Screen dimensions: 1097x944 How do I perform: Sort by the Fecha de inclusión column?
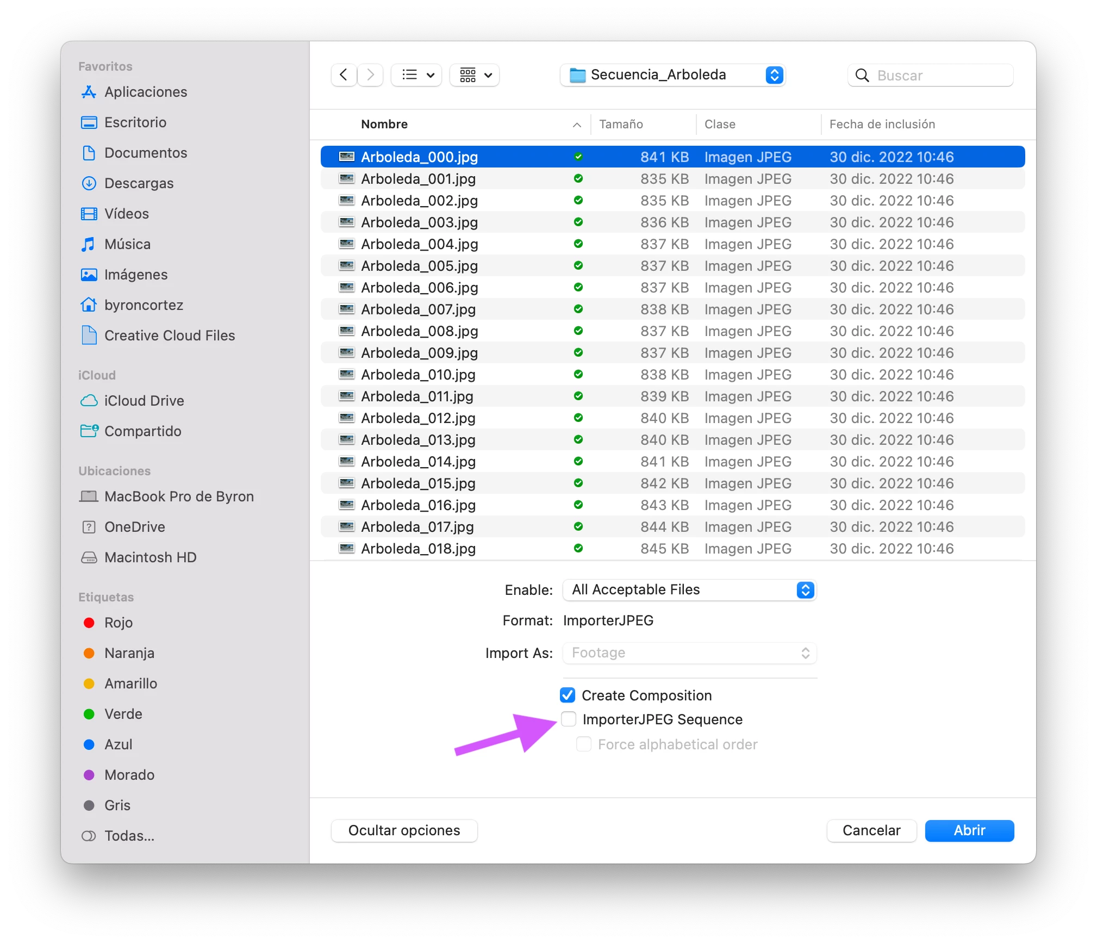(882, 125)
